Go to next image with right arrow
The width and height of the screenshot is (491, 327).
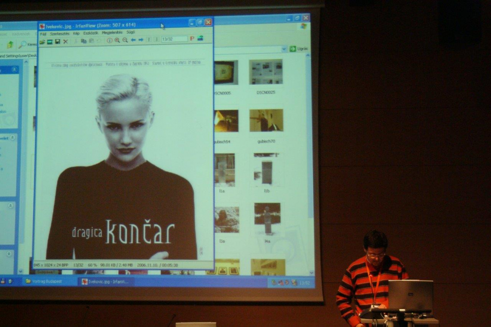(141, 40)
